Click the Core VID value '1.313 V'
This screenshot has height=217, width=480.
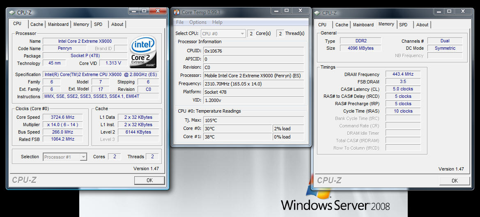pyautogui.click(x=113, y=63)
